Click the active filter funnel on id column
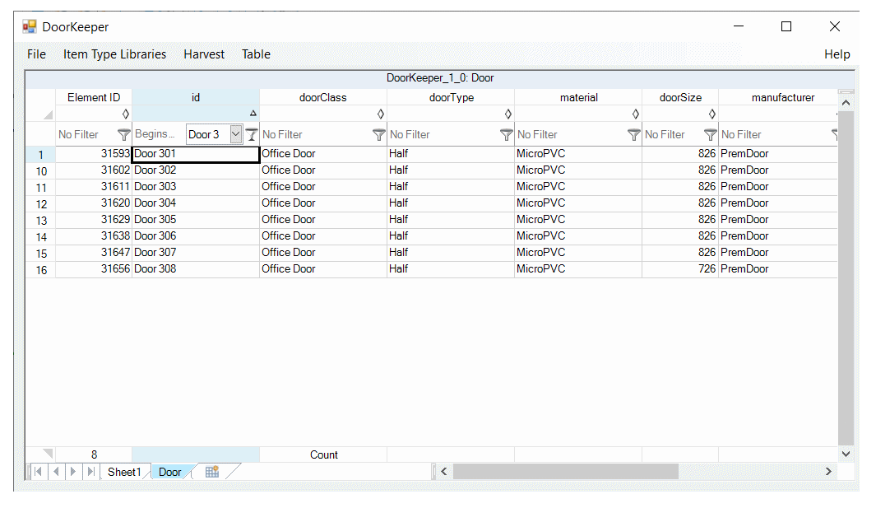Viewport: 876px width, 508px height. point(252,134)
